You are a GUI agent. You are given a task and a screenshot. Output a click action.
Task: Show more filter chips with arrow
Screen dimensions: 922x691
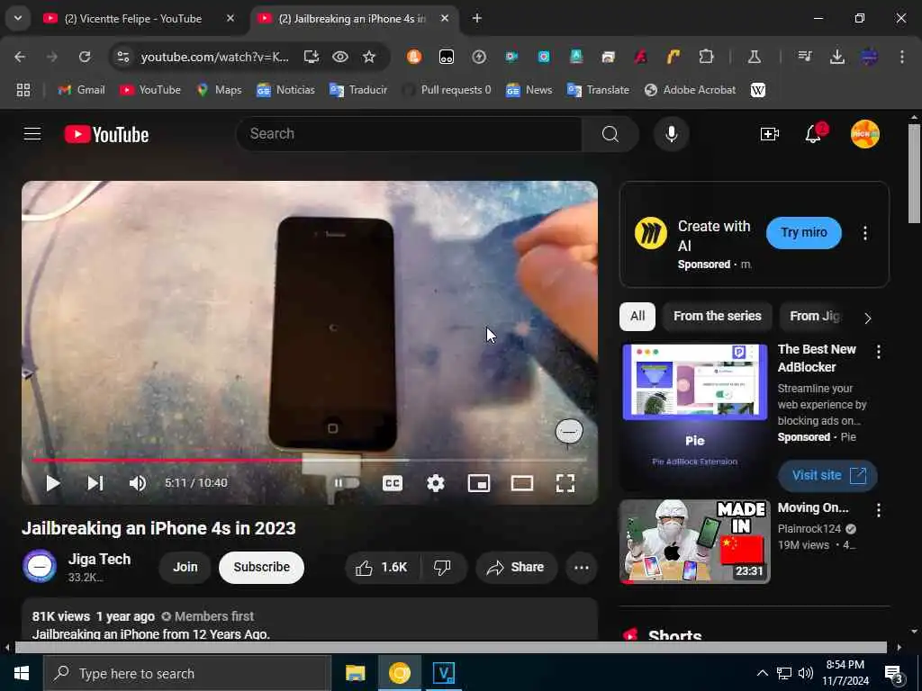tap(867, 318)
